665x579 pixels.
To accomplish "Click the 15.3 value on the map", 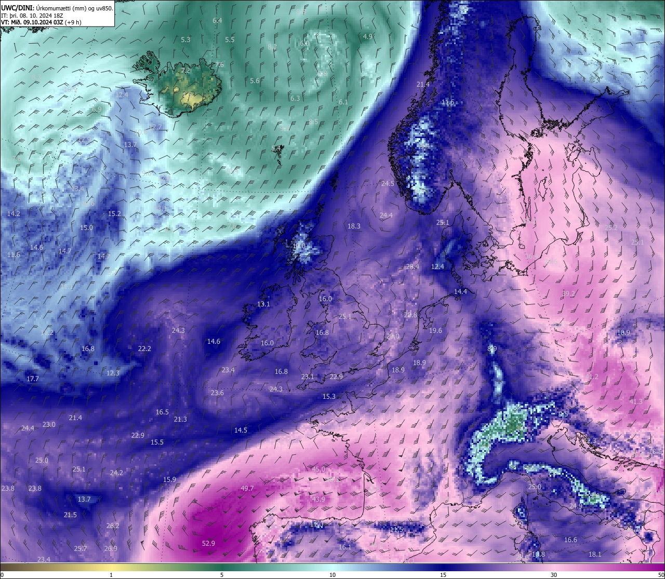I will (329, 396).
